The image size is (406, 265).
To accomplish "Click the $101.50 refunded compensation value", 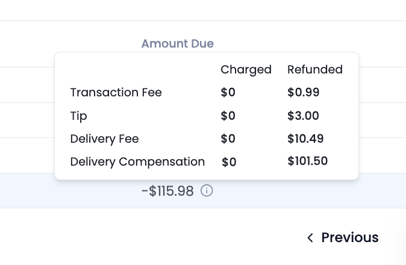I will coord(308,161).
